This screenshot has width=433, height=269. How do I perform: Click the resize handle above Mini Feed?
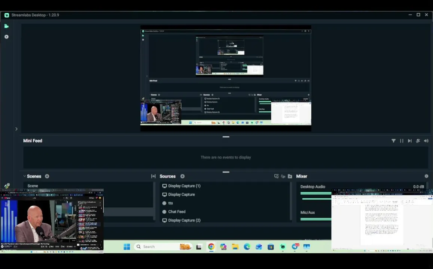pyautogui.click(x=226, y=137)
